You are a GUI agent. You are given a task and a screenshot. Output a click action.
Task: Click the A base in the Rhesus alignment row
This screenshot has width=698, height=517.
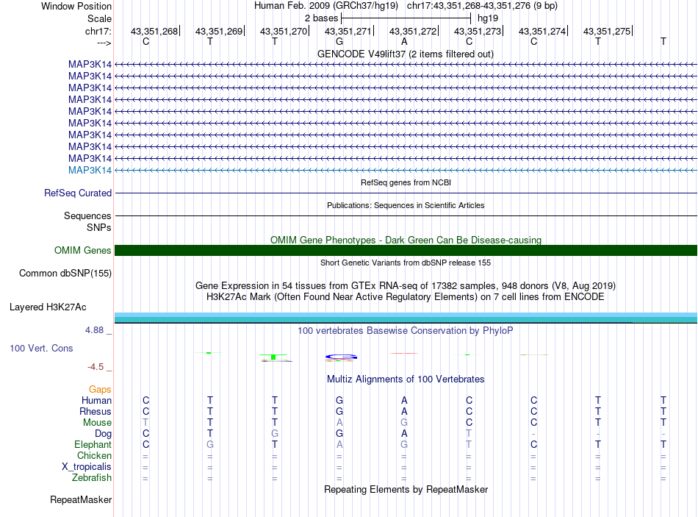coord(404,411)
